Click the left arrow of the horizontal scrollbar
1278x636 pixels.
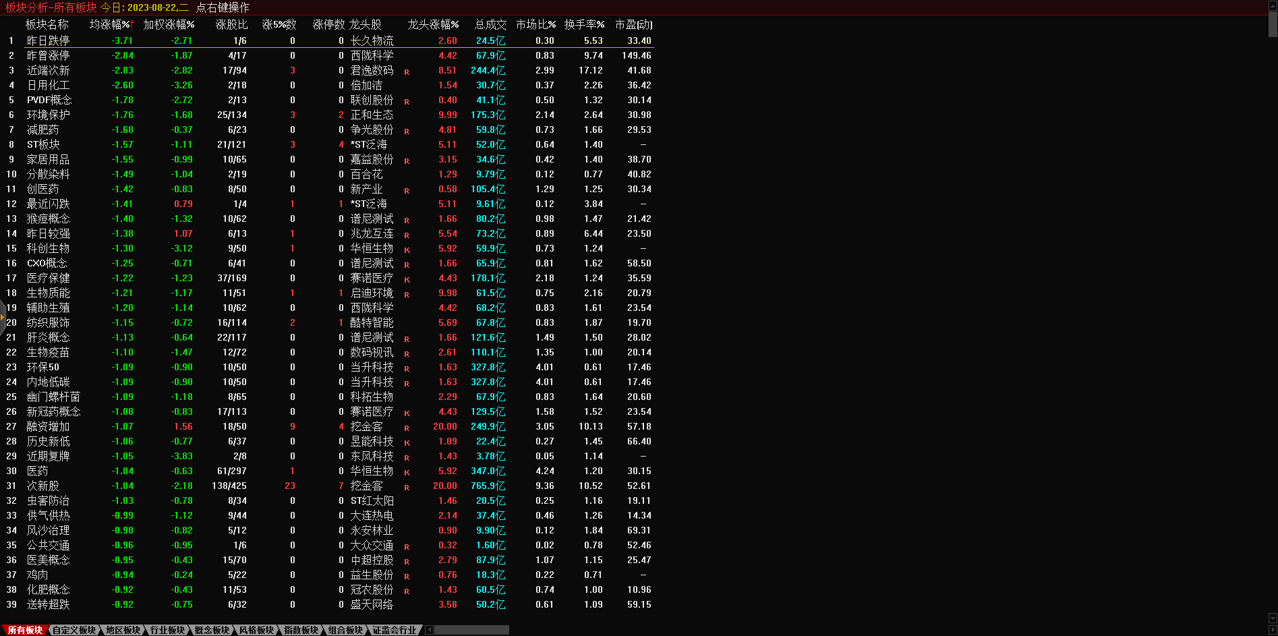[x=429, y=630]
